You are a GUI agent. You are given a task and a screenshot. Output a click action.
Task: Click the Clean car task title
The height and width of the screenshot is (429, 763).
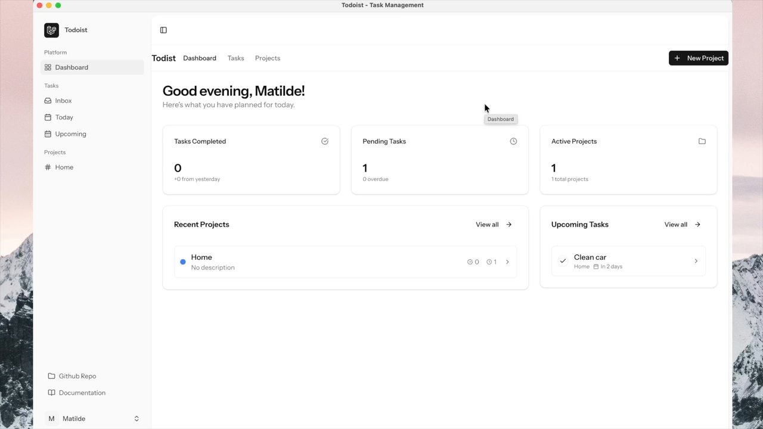pyautogui.click(x=590, y=257)
